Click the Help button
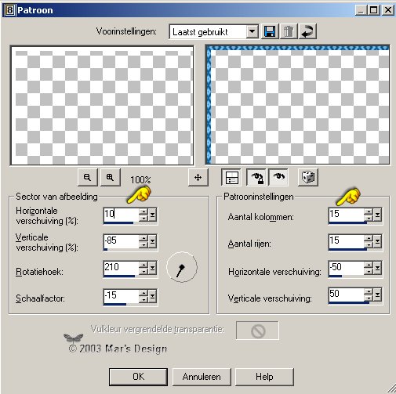The height and width of the screenshot is (394, 396). [x=264, y=377]
